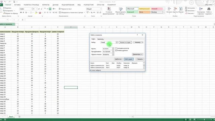Click the Bold Ж icon
215x121 pixels.
tap(21, 12)
